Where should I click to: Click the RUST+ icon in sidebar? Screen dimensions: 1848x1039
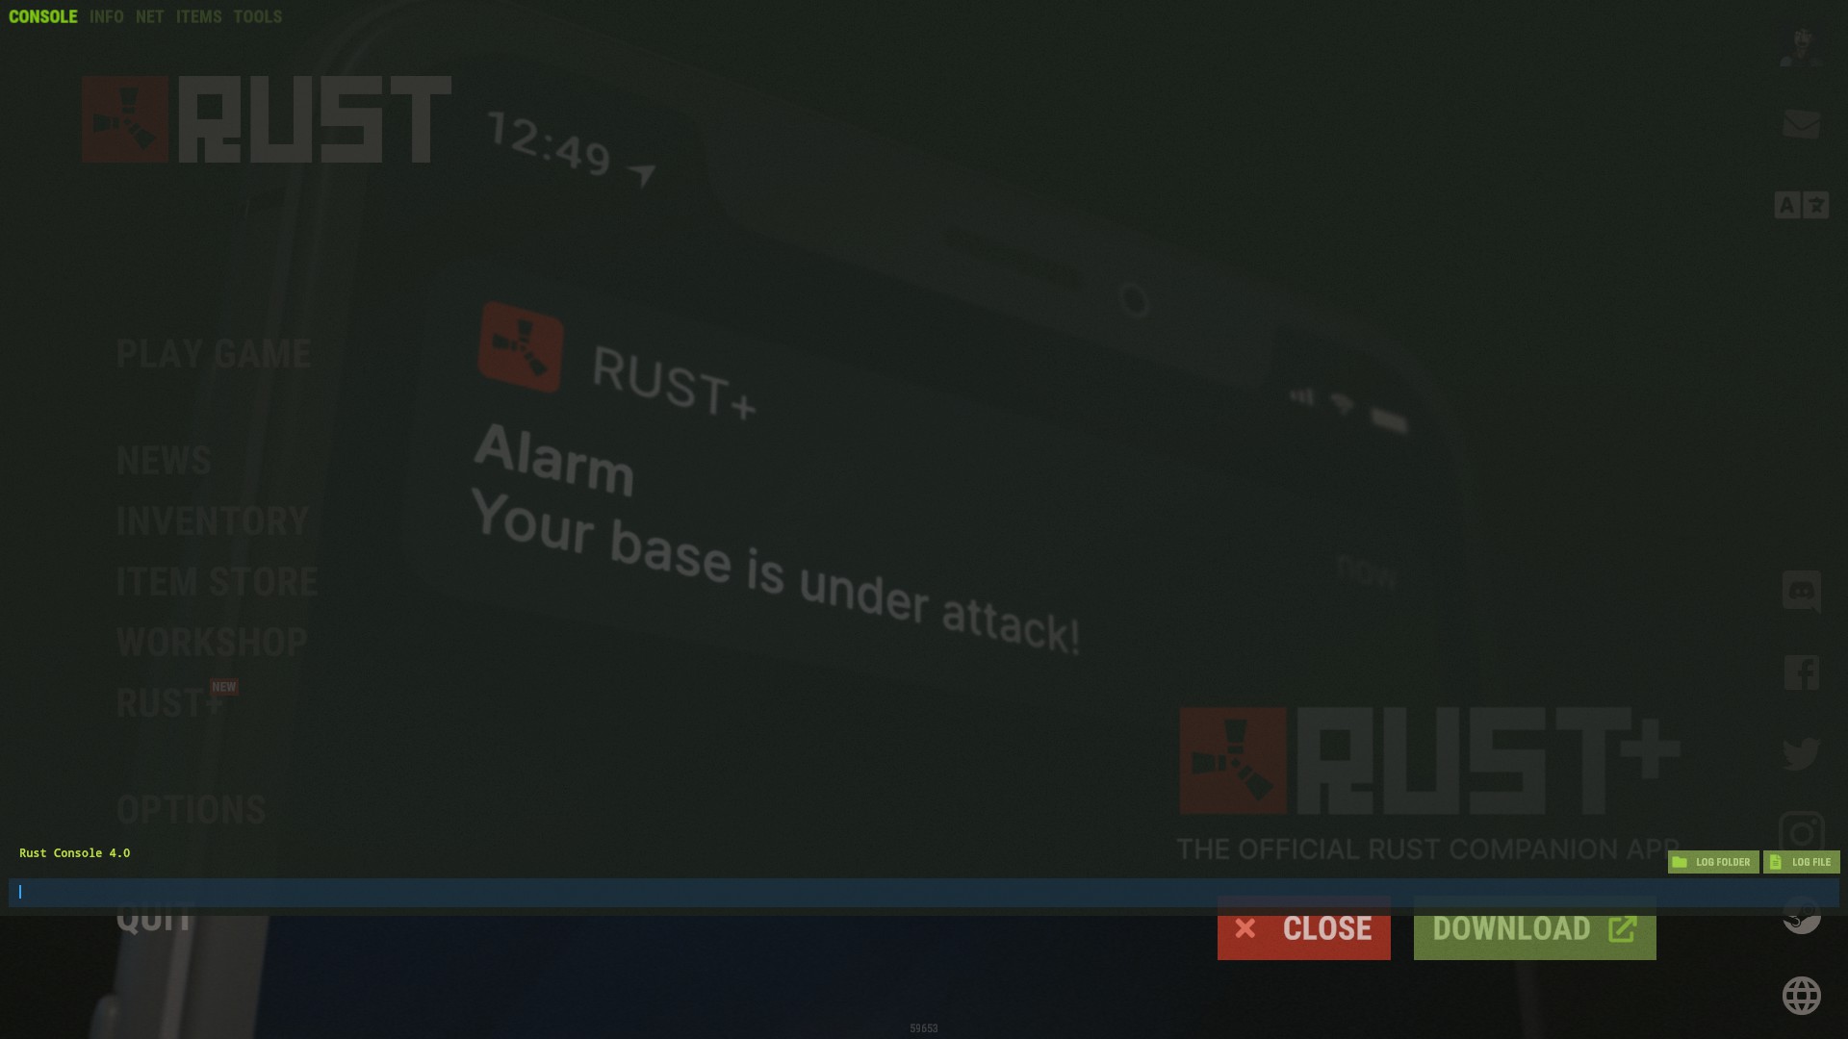pos(171,701)
